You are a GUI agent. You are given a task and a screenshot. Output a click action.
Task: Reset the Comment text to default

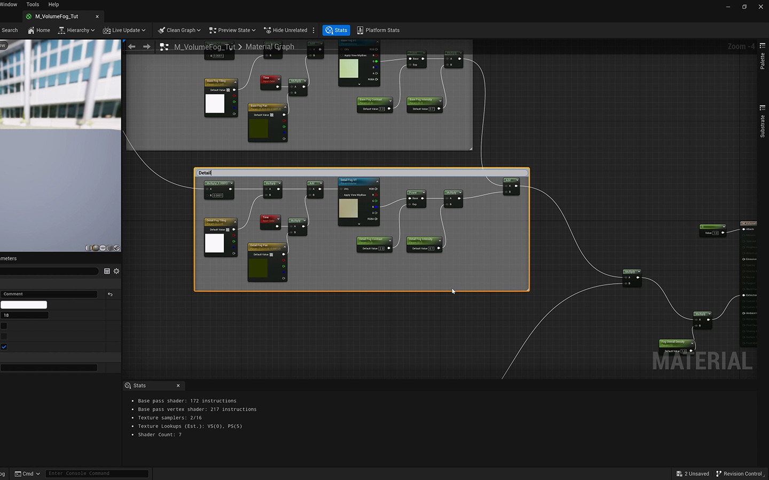point(110,294)
